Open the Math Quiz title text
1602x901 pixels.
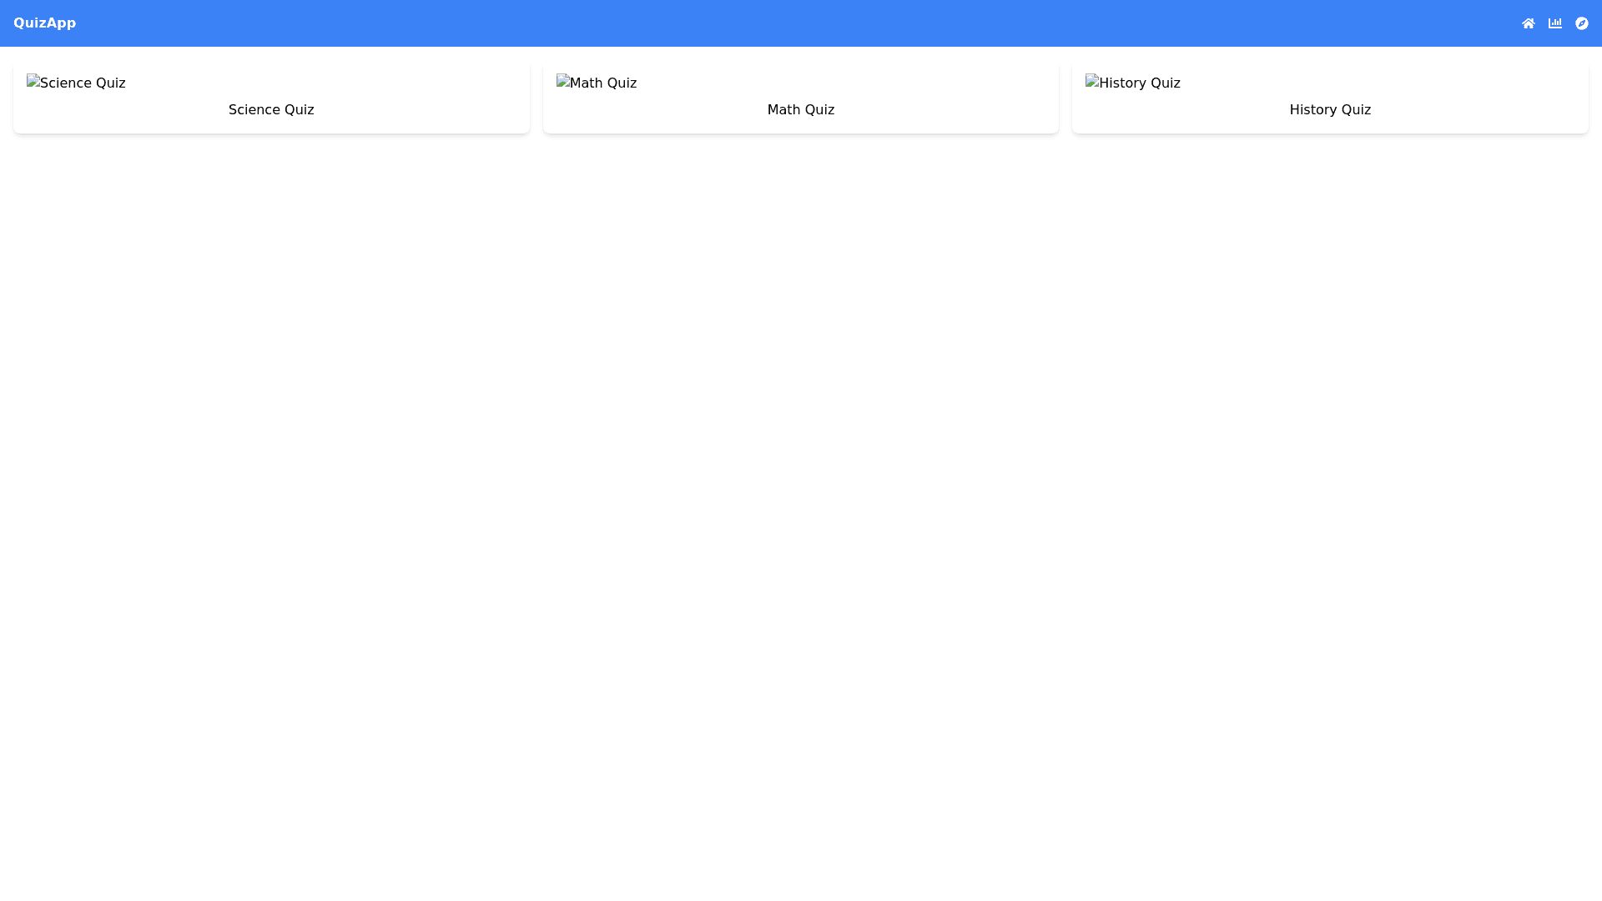800,110
